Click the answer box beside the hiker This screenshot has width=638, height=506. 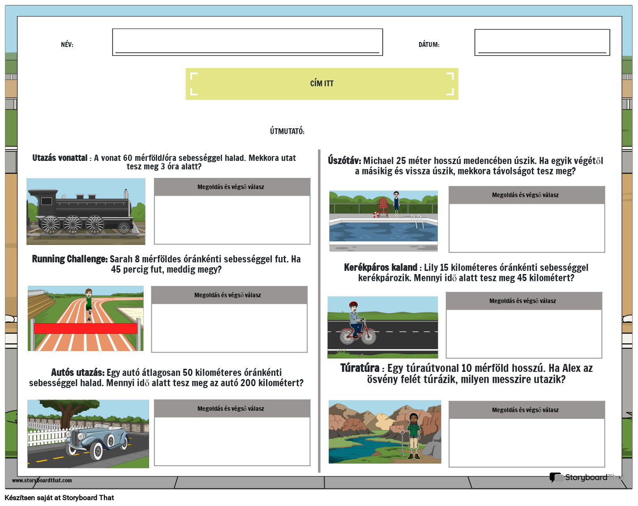527,442
